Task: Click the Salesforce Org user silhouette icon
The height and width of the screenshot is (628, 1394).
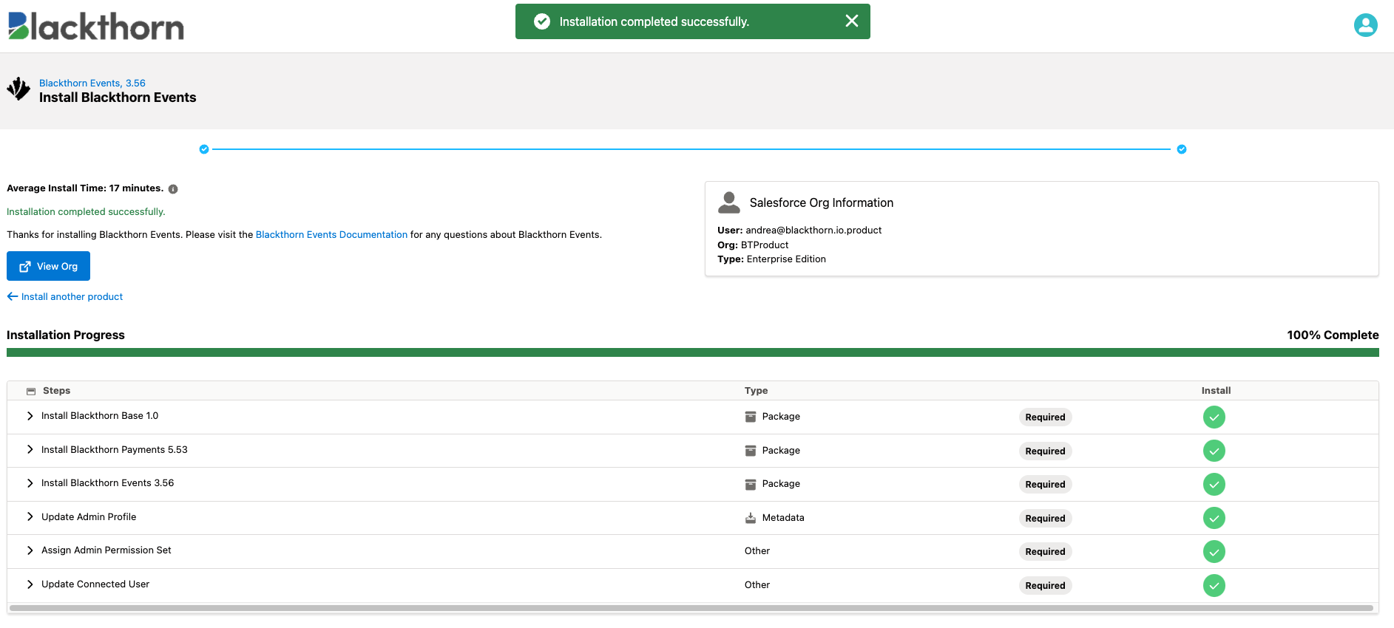Action: pyautogui.click(x=729, y=202)
